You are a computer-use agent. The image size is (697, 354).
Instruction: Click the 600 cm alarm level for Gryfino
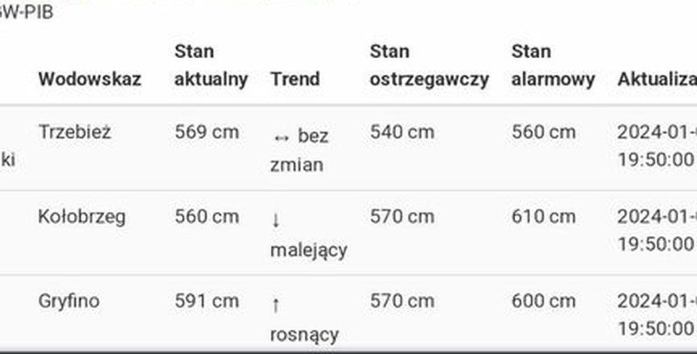click(543, 301)
